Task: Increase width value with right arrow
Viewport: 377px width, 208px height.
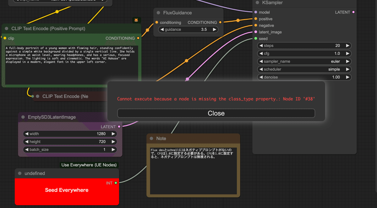Action: [x=113, y=134]
